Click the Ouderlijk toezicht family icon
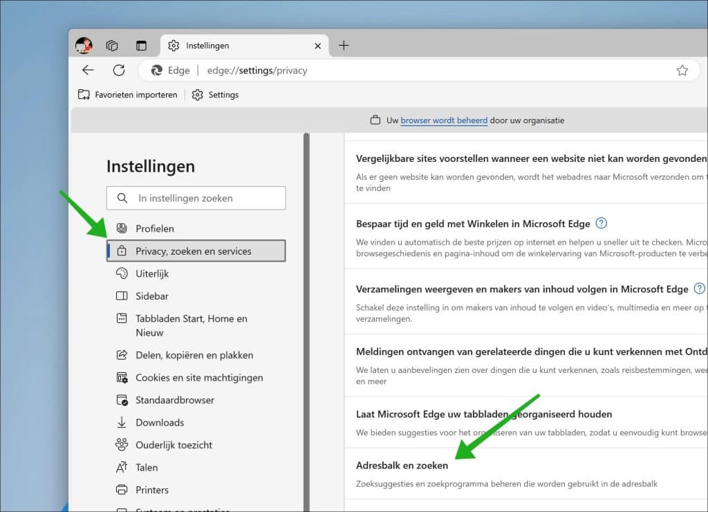The width and height of the screenshot is (708, 512). coord(122,445)
